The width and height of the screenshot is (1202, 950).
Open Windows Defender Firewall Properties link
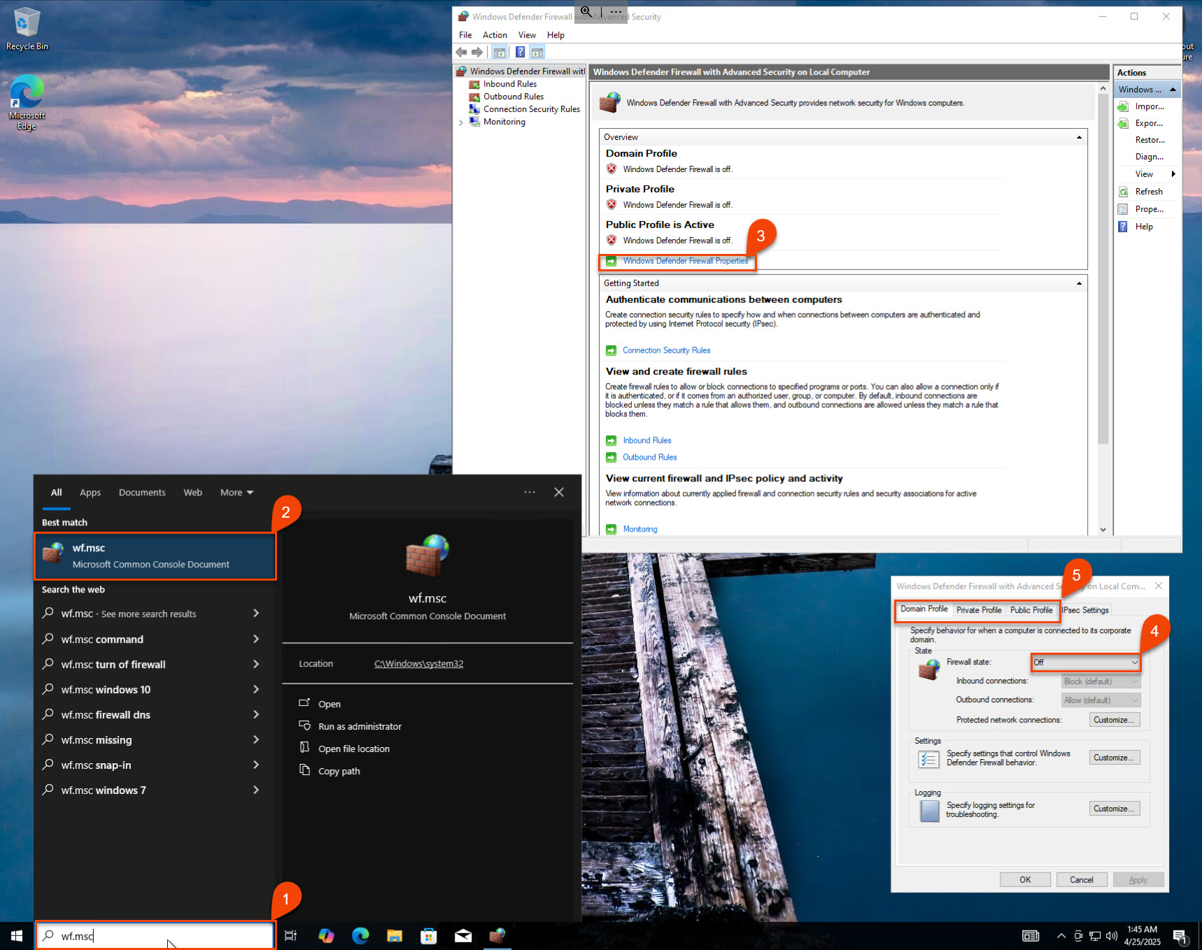(686, 261)
